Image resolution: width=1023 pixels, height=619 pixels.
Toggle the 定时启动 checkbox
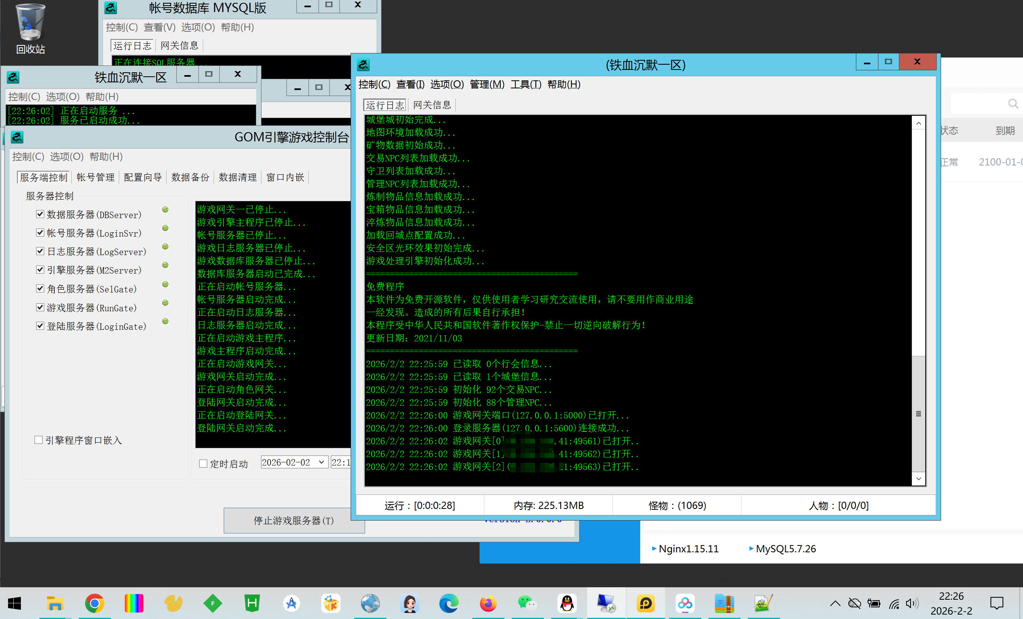[203, 464]
